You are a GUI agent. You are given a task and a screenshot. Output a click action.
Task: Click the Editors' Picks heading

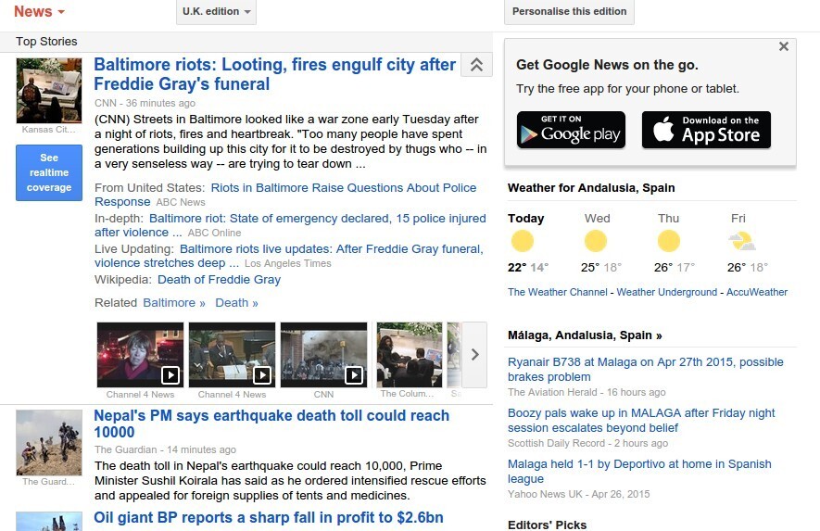547,525
